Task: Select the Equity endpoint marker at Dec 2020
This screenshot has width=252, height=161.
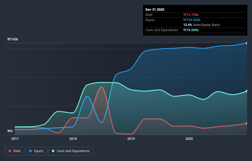Action: 247,43
